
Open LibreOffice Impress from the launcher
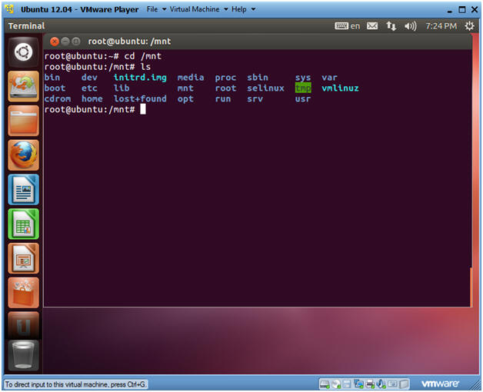tap(23, 258)
